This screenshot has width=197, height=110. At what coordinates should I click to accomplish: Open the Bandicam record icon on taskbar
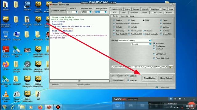pyautogui.click(x=58, y=107)
